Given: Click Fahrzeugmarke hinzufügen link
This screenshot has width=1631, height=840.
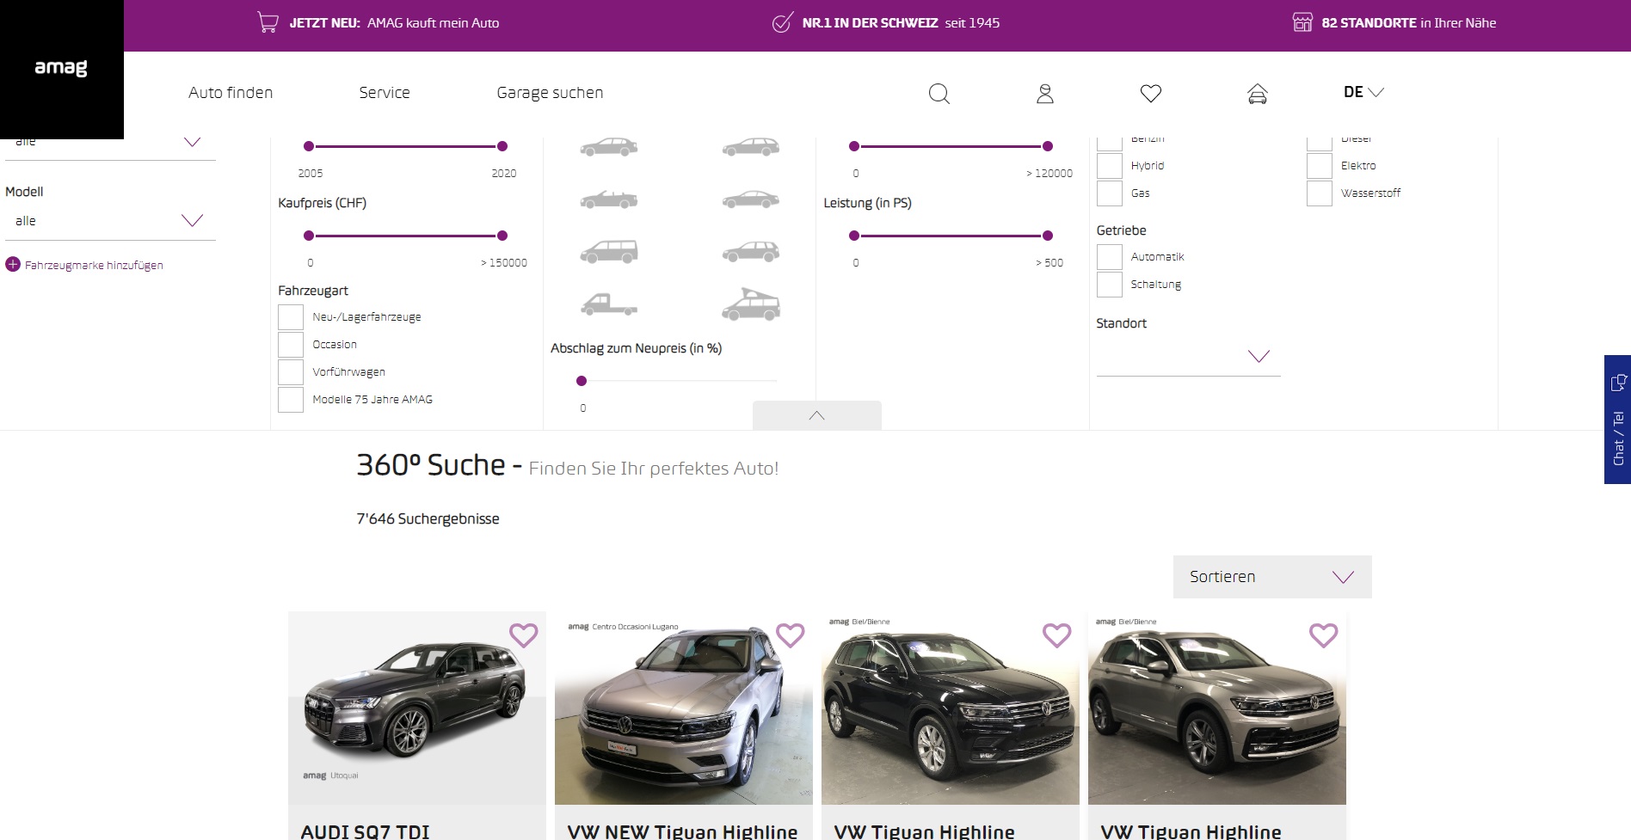Looking at the screenshot, I should coord(94,266).
